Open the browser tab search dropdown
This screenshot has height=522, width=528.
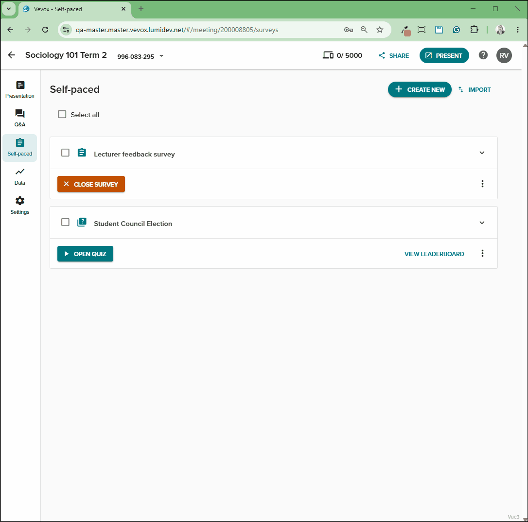9,9
